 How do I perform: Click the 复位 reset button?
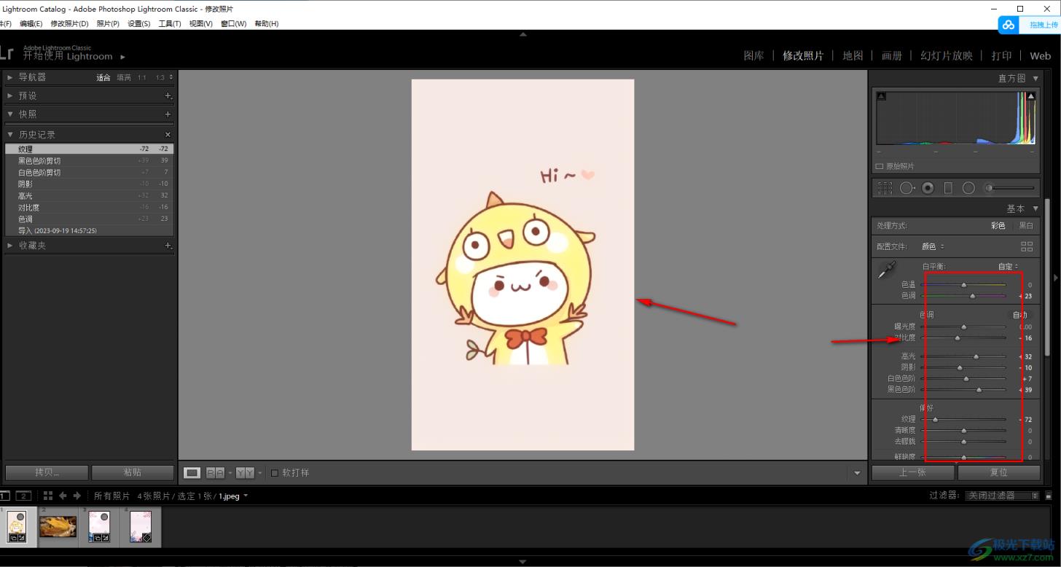point(998,472)
